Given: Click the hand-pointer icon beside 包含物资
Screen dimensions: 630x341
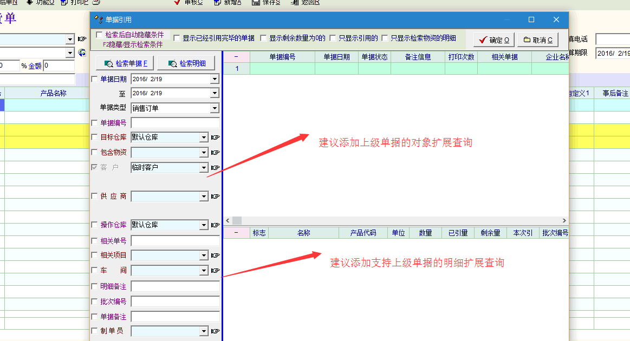Looking at the screenshot, I should tap(216, 153).
